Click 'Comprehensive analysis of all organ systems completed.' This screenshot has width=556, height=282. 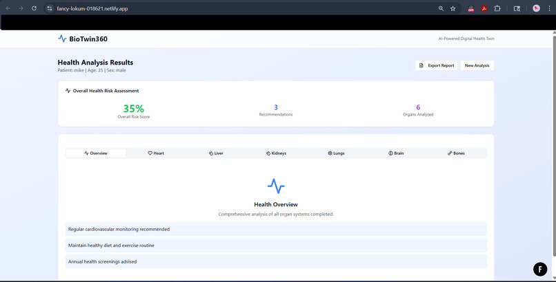point(276,214)
